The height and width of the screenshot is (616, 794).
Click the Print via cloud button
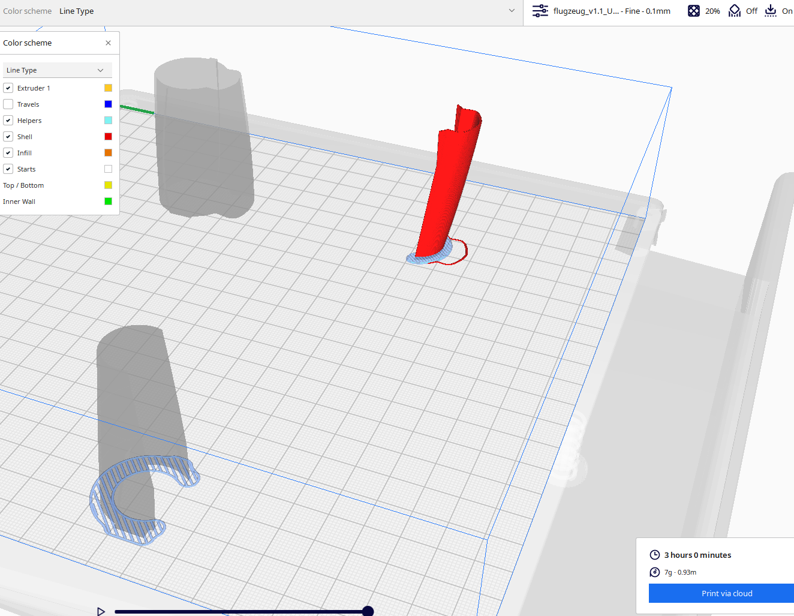pos(727,593)
